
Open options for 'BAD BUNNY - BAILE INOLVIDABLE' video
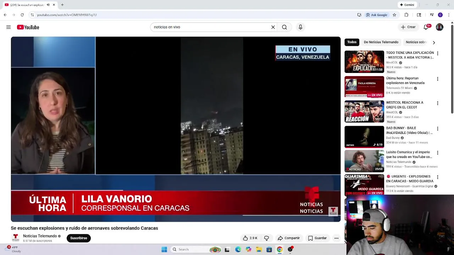(x=437, y=129)
